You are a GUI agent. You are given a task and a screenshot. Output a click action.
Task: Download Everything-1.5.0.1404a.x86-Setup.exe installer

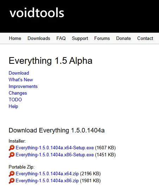[x=55, y=155]
